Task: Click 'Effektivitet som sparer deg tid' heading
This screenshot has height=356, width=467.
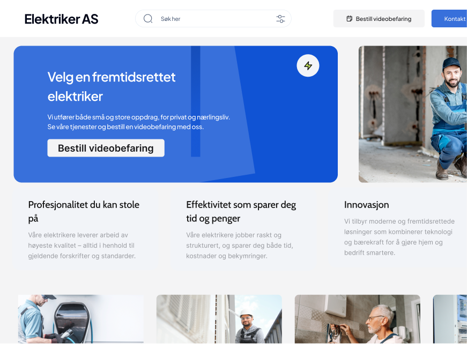Action: tap(241, 212)
